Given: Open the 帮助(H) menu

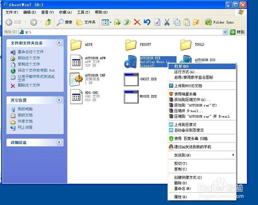Looking at the screenshot, I should [101, 12].
